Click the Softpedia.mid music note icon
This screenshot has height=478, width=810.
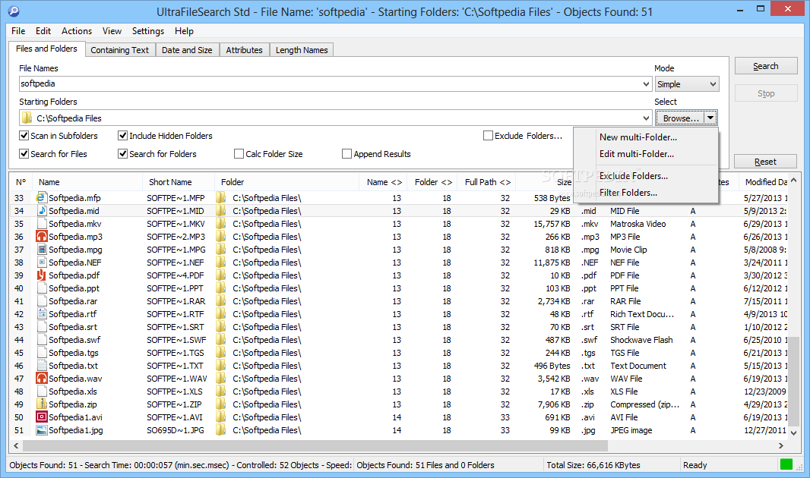coord(41,210)
